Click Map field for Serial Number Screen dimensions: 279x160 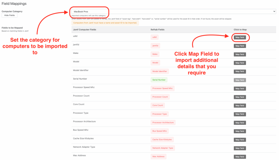240,80
